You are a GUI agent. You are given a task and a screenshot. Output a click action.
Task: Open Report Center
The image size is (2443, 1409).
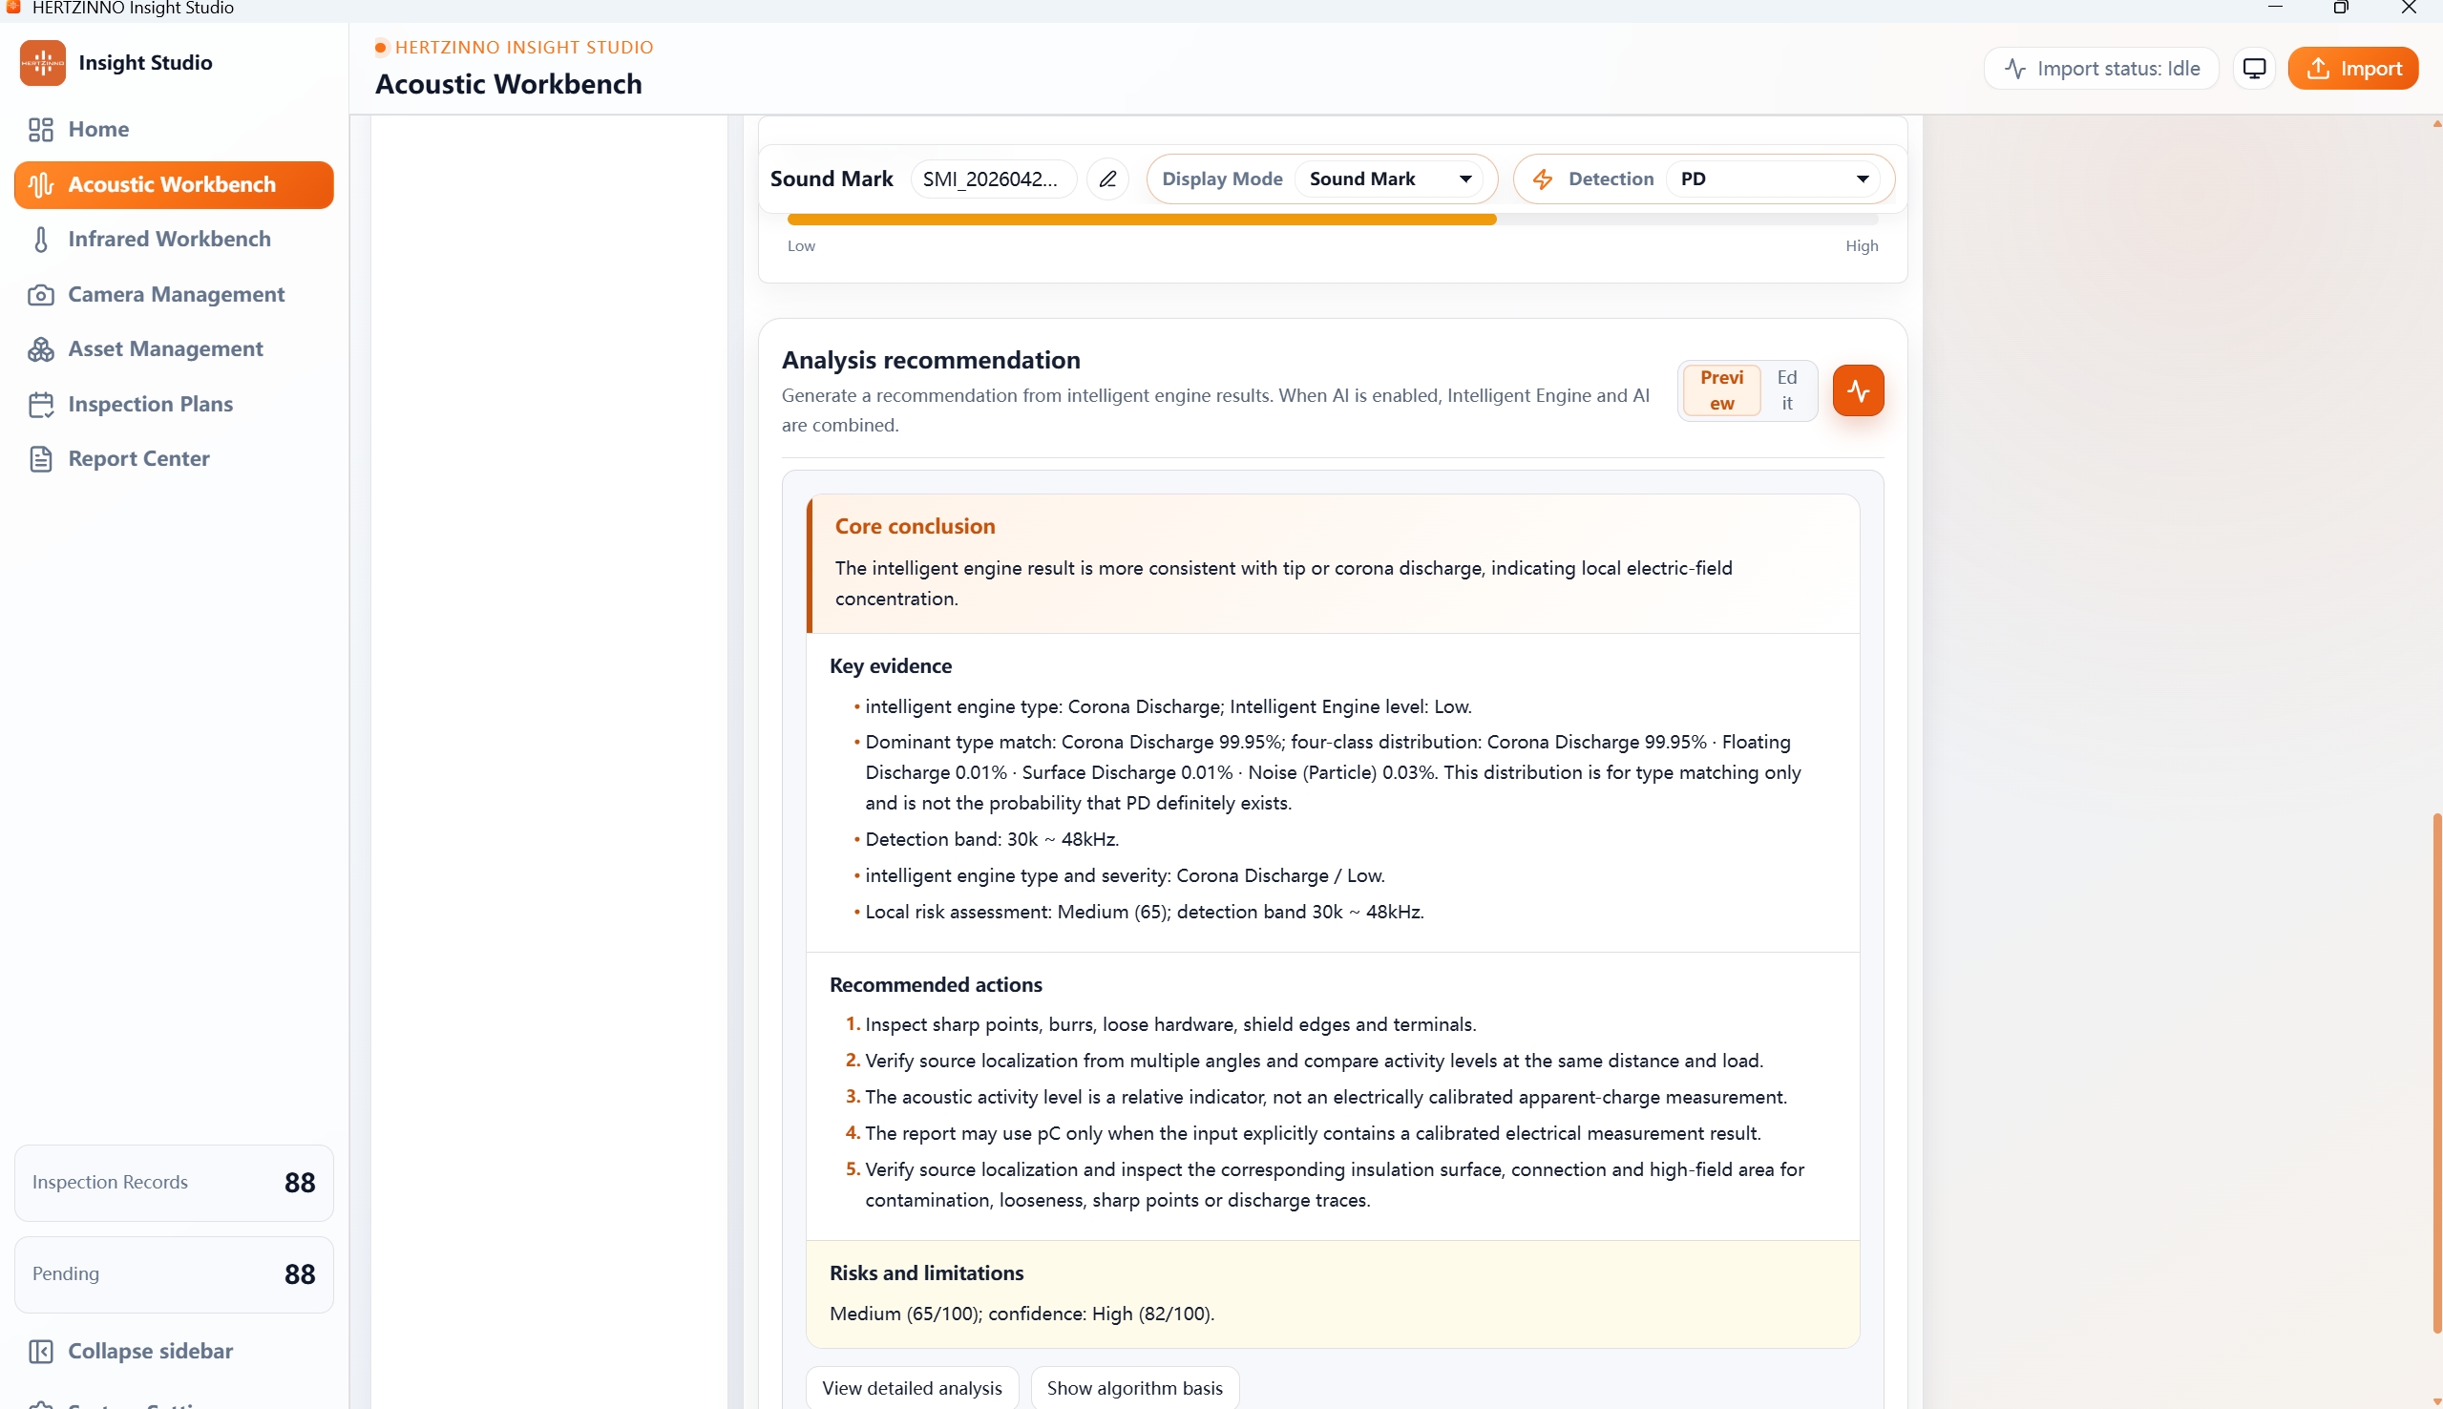click(x=174, y=459)
